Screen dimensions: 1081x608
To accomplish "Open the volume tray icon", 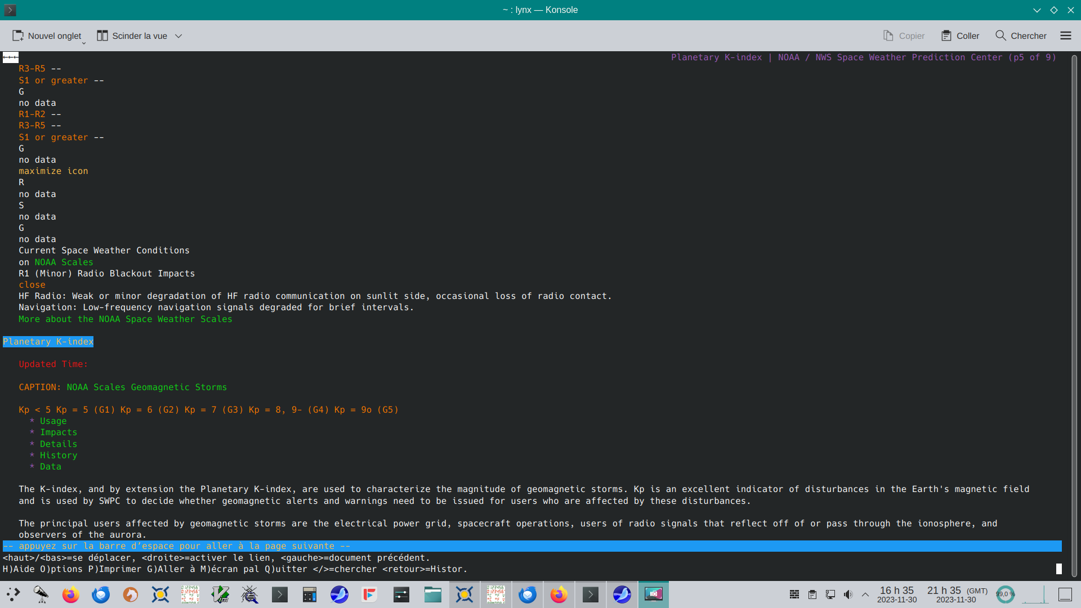I will tap(848, 594).
